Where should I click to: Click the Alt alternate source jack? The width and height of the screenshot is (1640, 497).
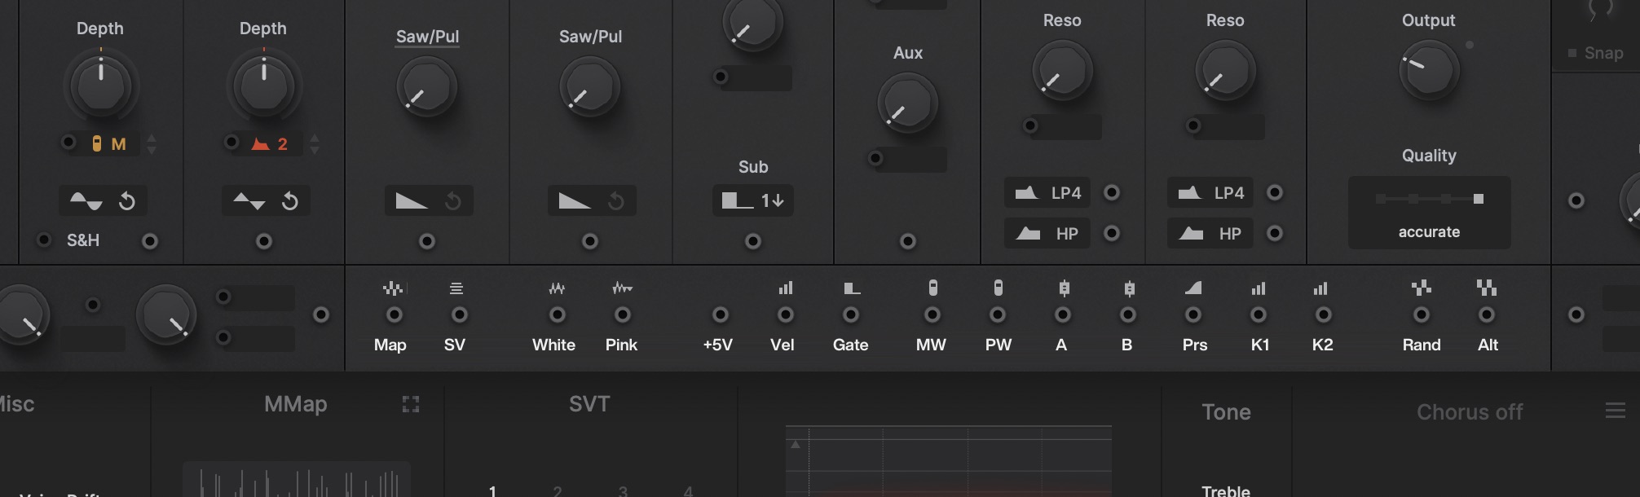pos(1487,314)
